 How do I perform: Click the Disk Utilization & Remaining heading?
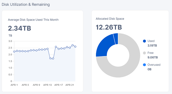pyautogui.click(x=26, y=4)
